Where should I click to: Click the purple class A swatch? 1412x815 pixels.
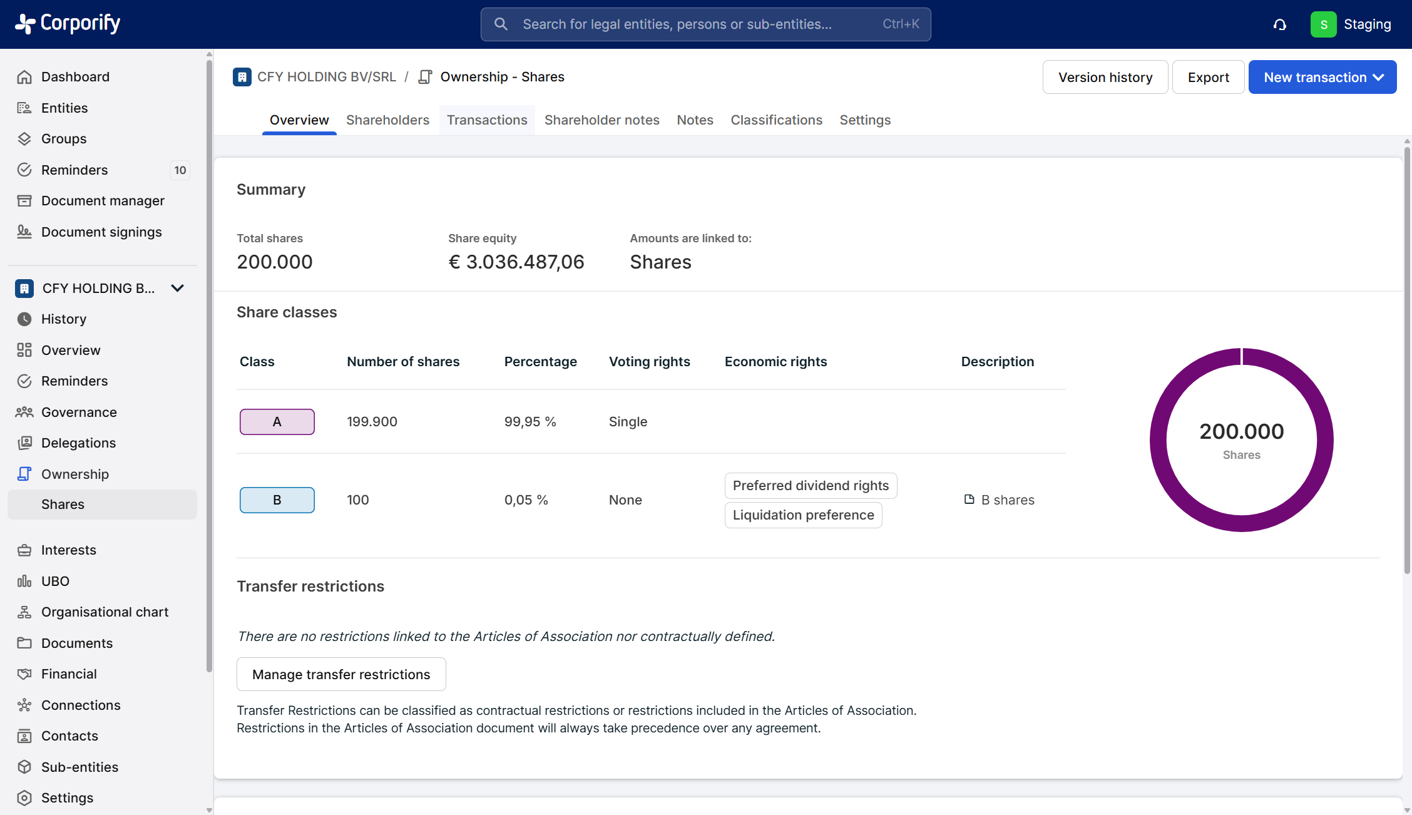click(277, 422)
